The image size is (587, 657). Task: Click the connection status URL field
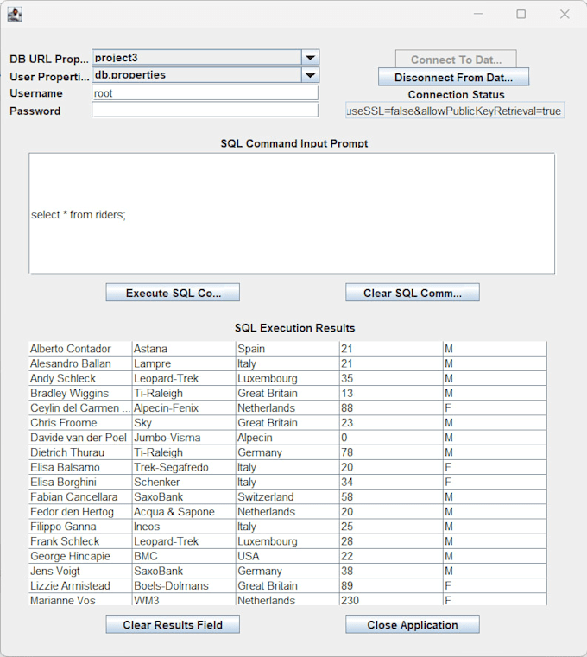pyautogui.click(x=455, y=111)
